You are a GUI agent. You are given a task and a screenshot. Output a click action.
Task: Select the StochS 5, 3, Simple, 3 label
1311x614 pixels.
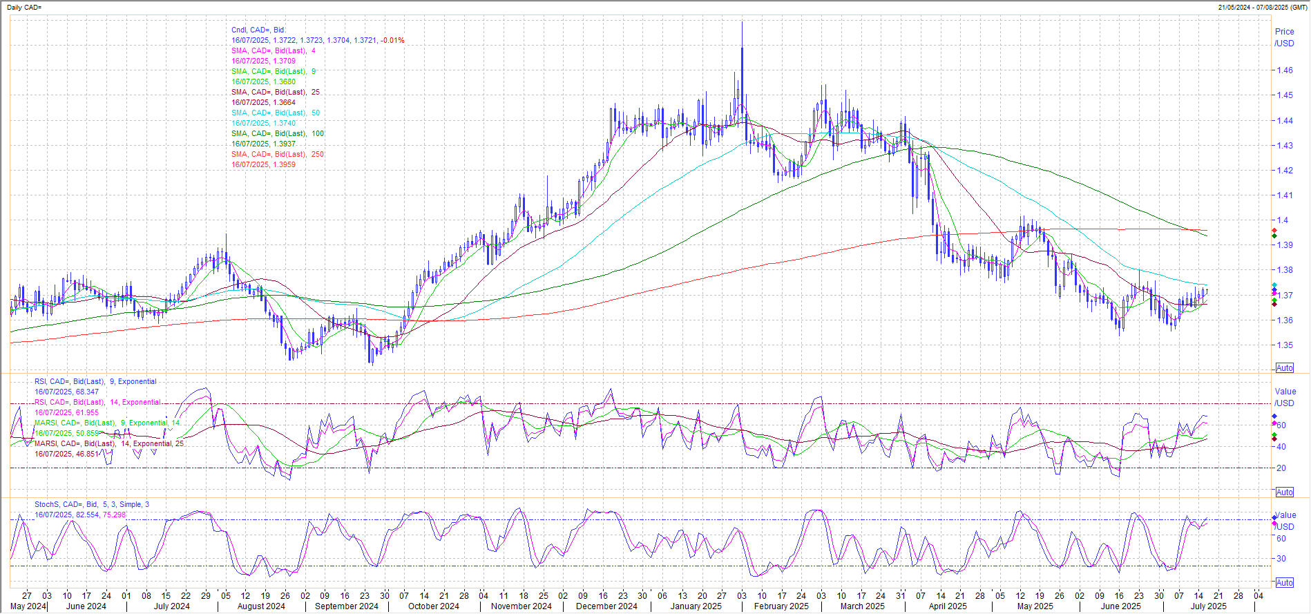point(92,504)
